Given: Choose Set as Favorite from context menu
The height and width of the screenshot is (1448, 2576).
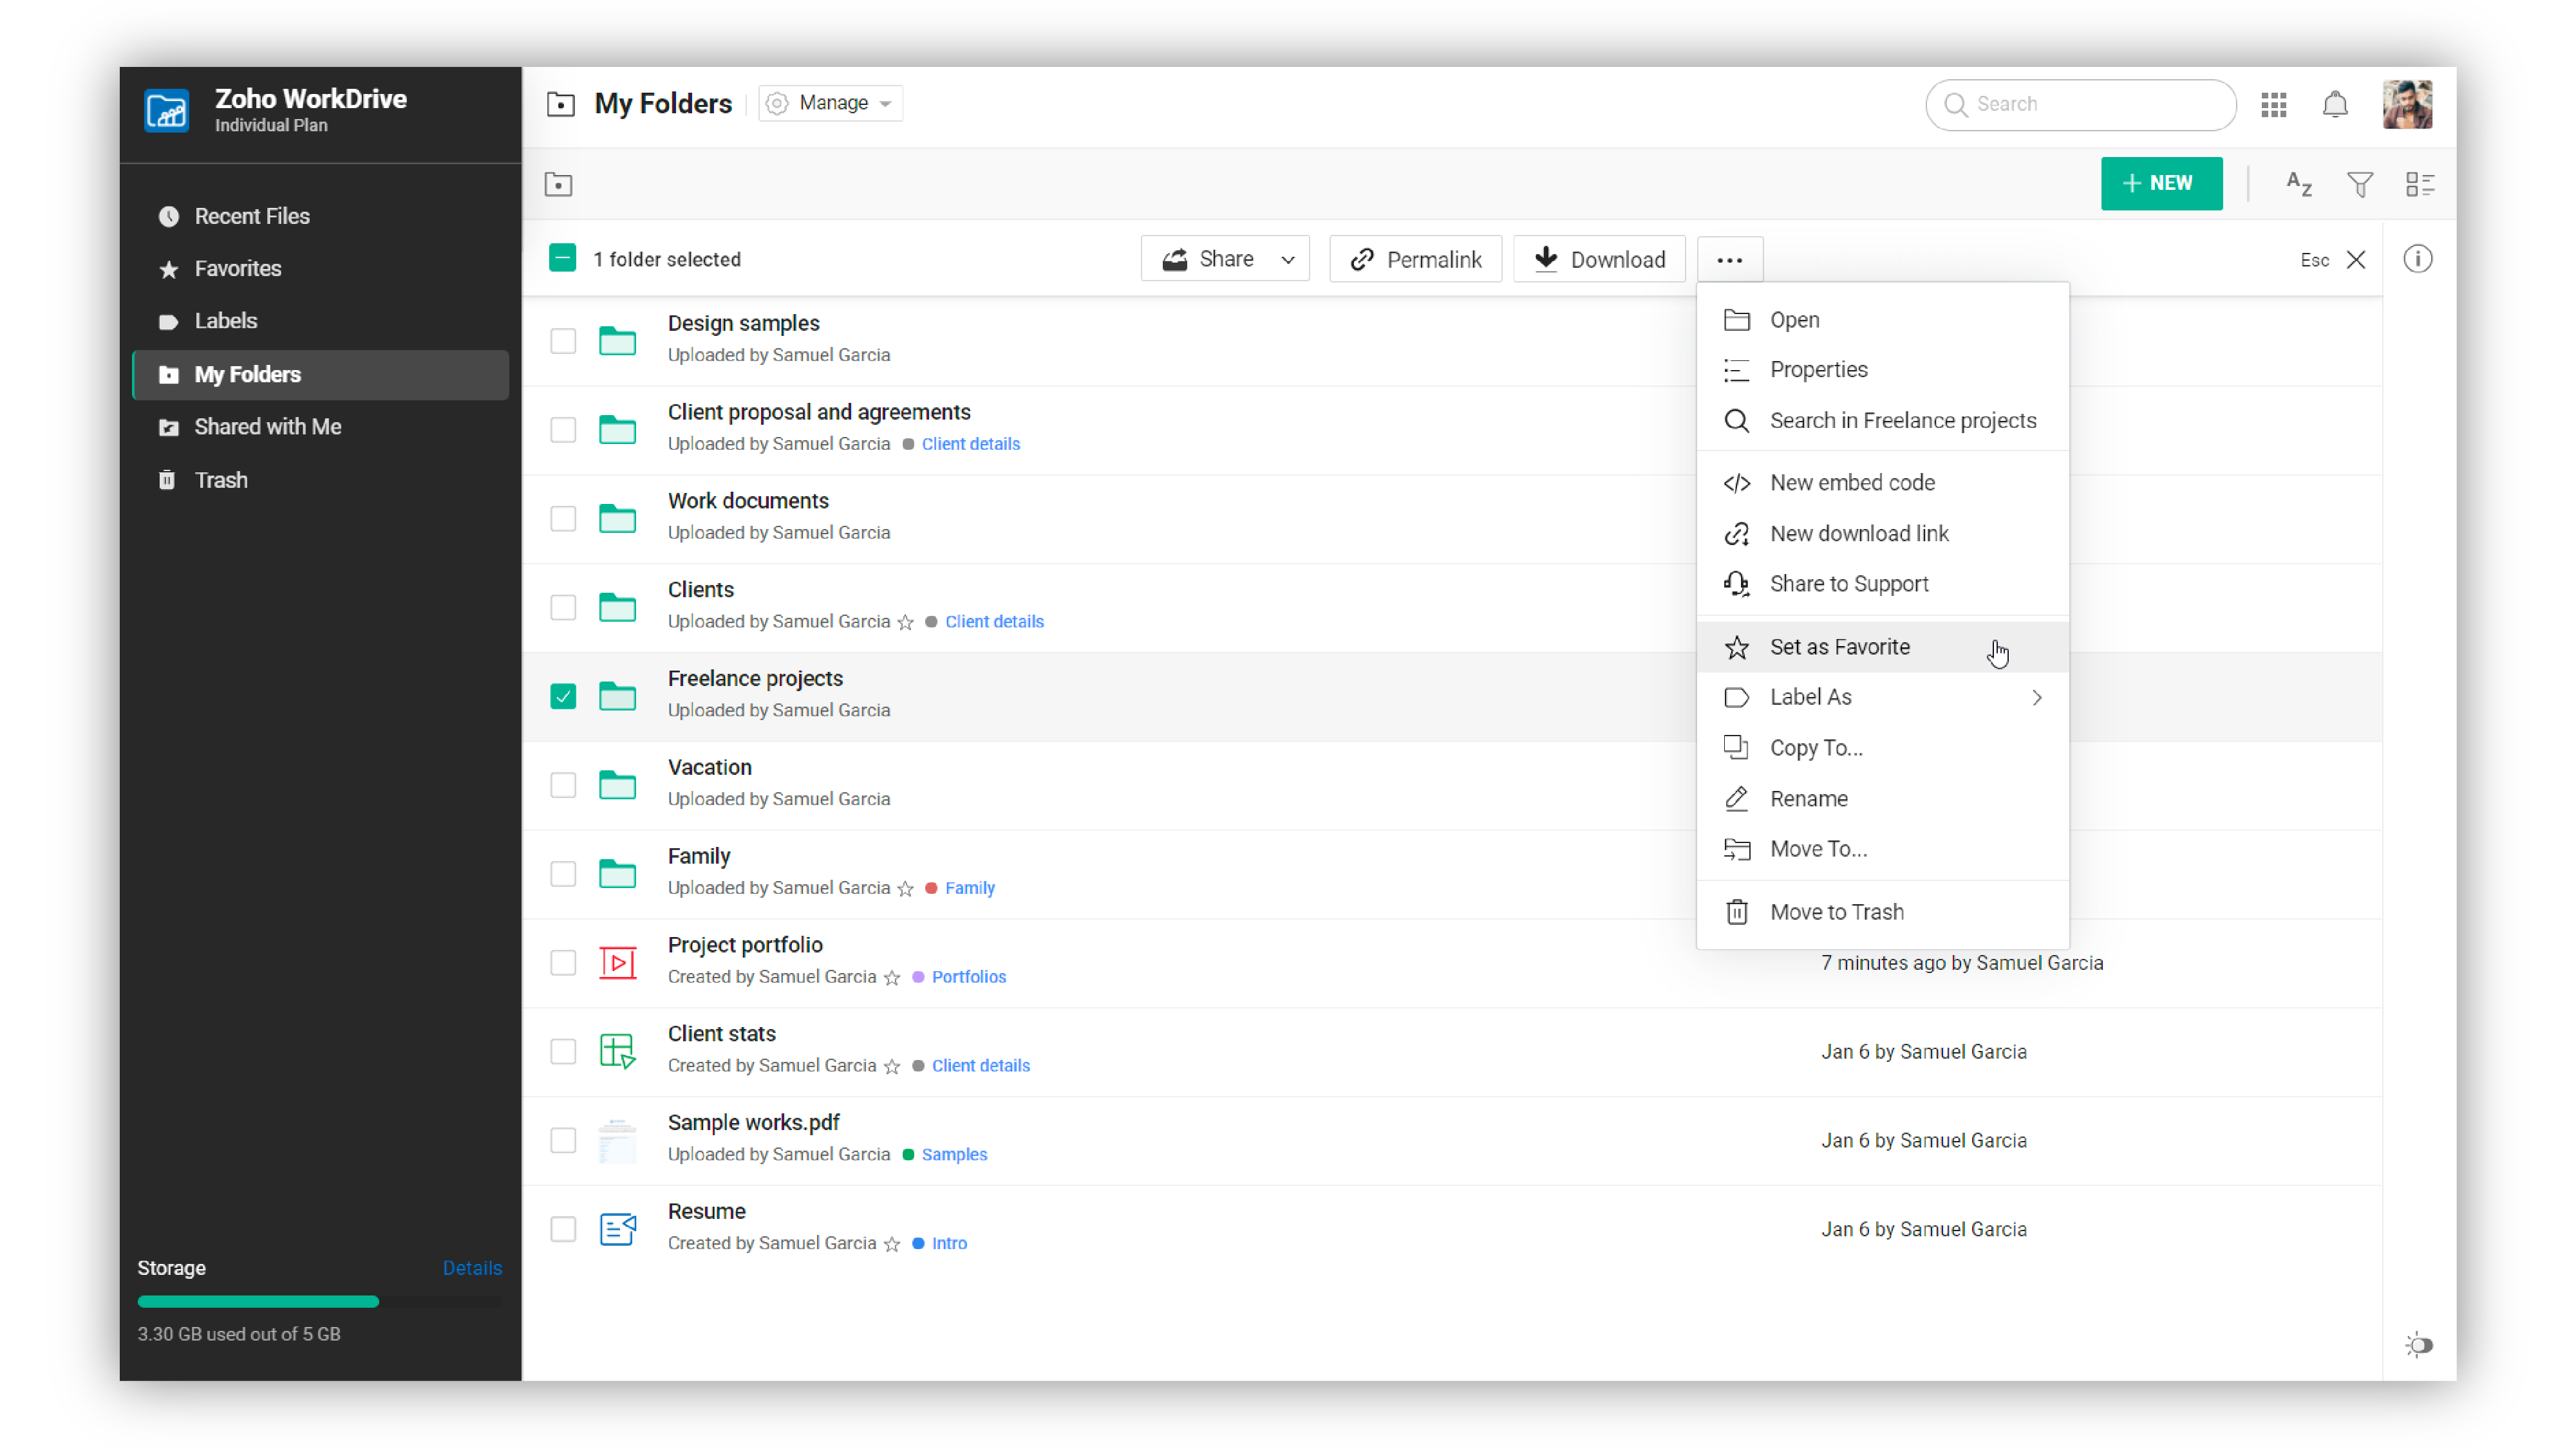Looking at the screenshot, I should point(1840,647).
